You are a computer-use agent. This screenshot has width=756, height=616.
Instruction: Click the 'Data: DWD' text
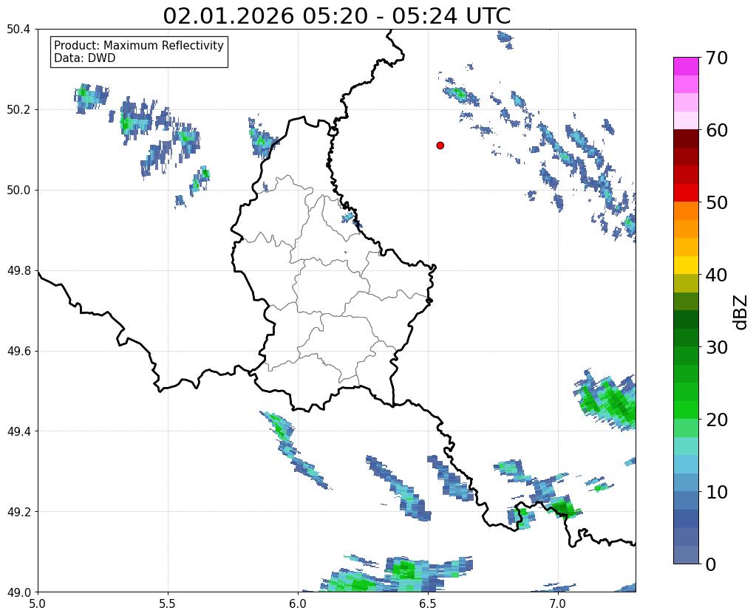(85, 58)
